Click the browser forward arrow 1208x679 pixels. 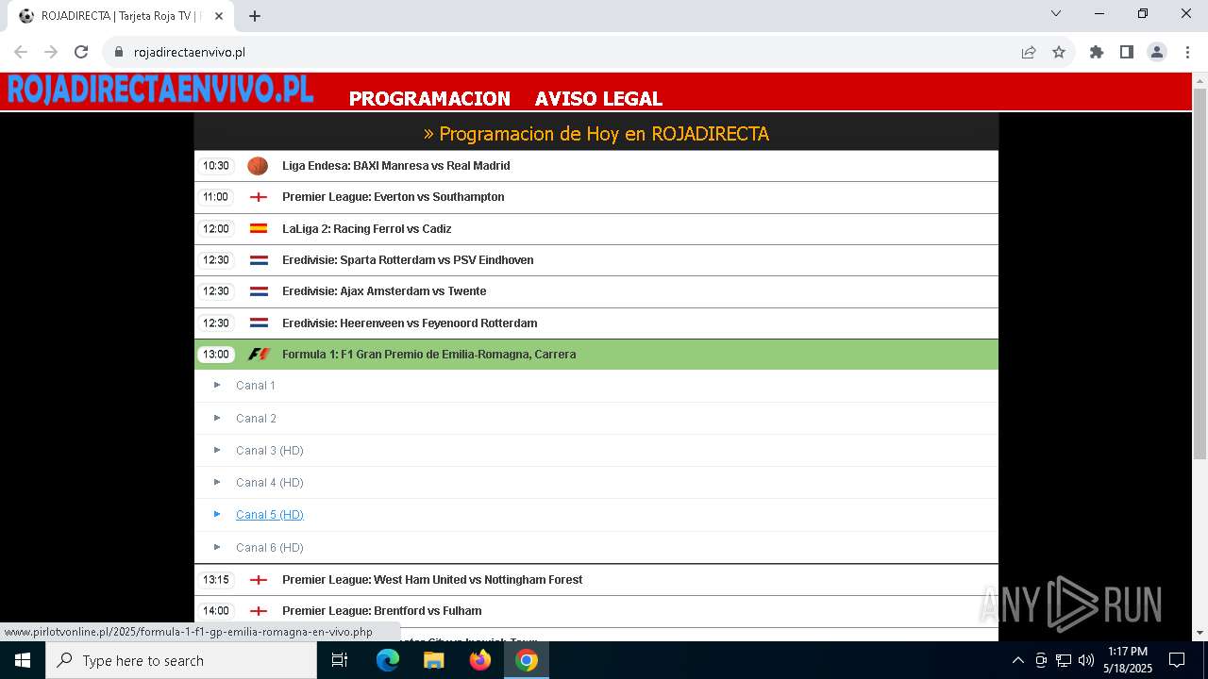tap(51, 52)
